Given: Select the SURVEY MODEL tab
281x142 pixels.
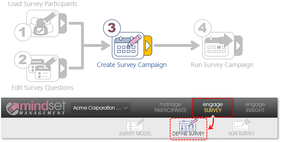Looking at the screenshot, I should click(x=135, y=127).
